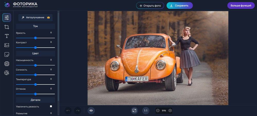This screenshot has width=257, height=116.
Task: Redo the last edit
Action: [78, 111]
